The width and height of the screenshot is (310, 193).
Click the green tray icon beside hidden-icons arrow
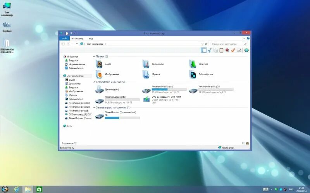pos(276,190)
